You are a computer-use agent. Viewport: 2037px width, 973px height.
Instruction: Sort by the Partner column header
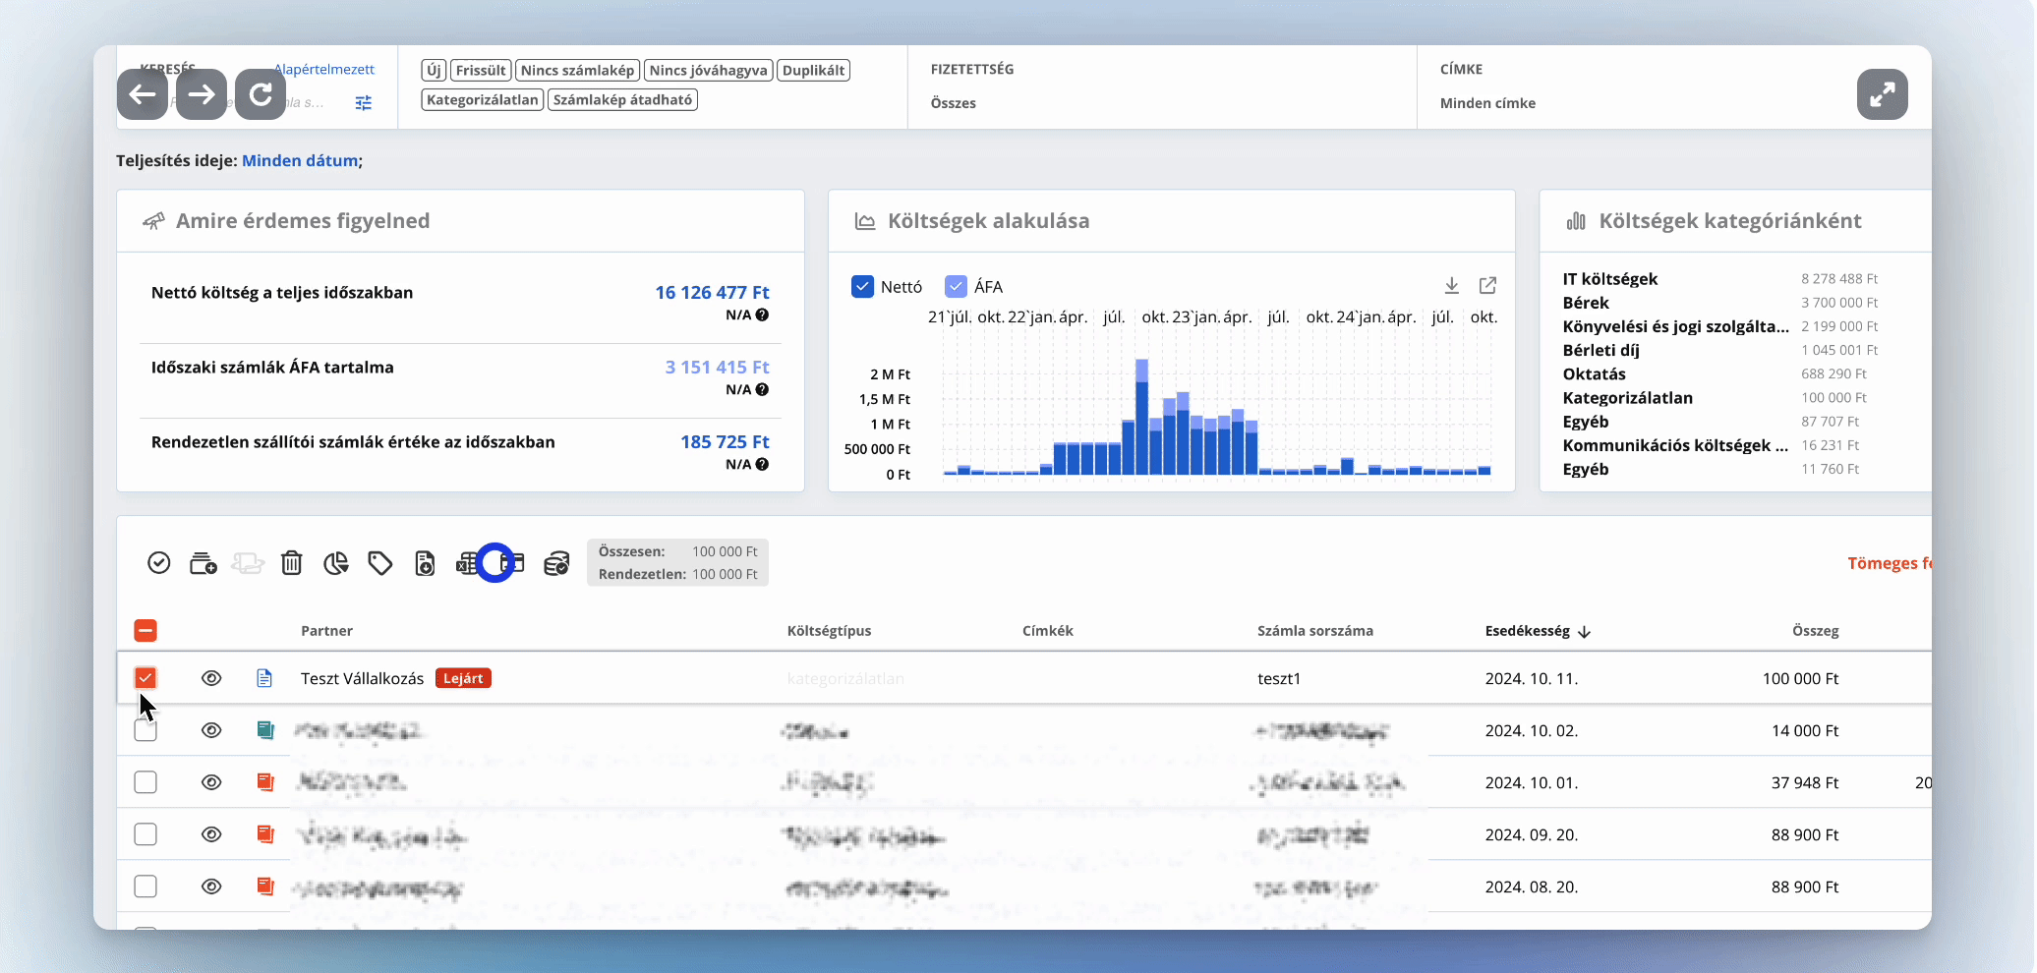click(326, 631)
